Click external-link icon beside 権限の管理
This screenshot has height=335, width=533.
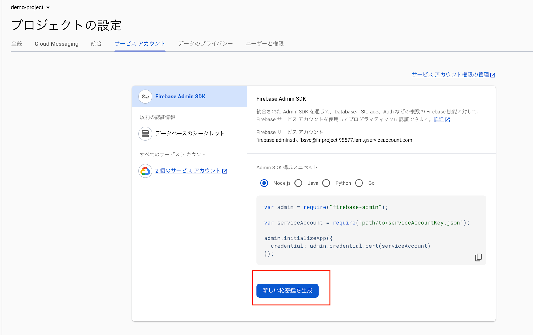(493, 75)
